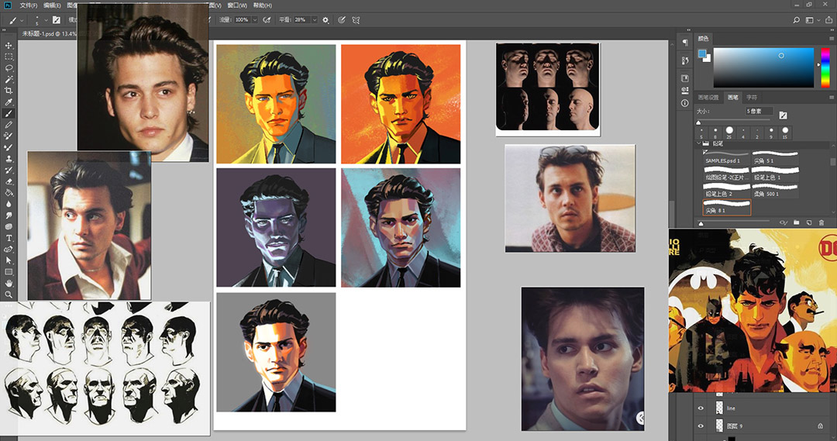Select the Move tool

[9, 46]
